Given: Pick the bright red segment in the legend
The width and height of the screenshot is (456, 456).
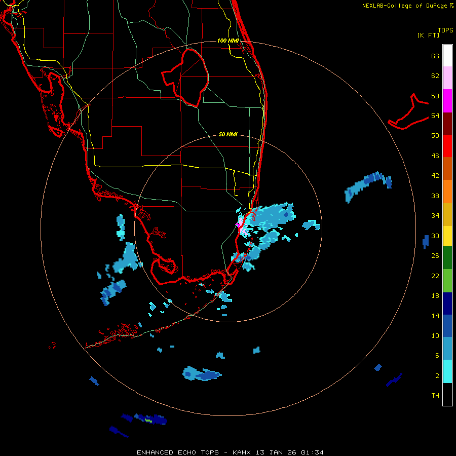Looking at the screenshot, I should (447, 146).
